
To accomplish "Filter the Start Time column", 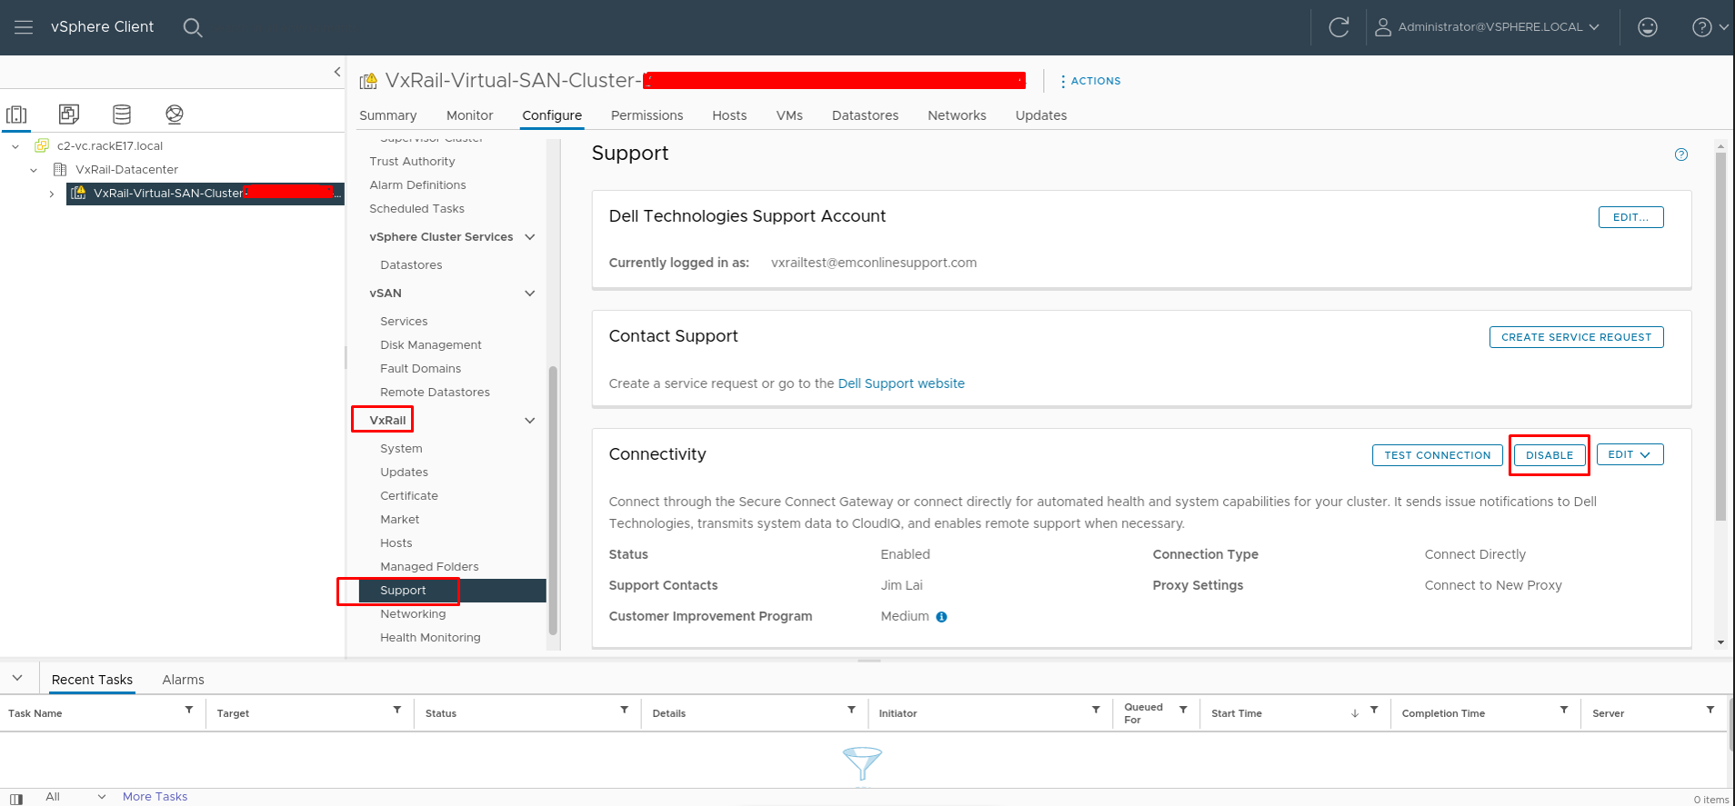I will (1374, 710).
